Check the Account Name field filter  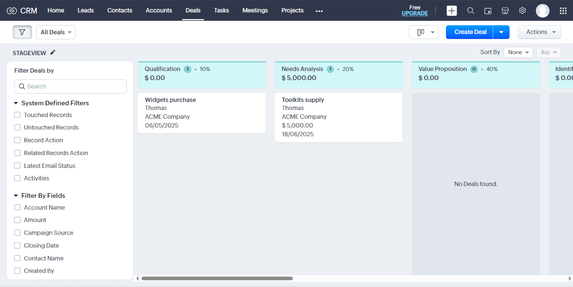click(x=17, y=207)
